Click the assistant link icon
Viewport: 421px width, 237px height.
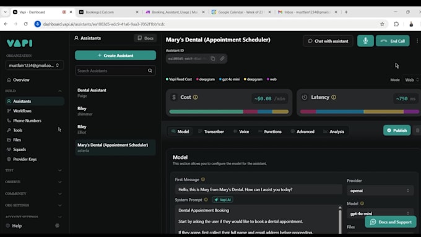[x=222, y=59]
